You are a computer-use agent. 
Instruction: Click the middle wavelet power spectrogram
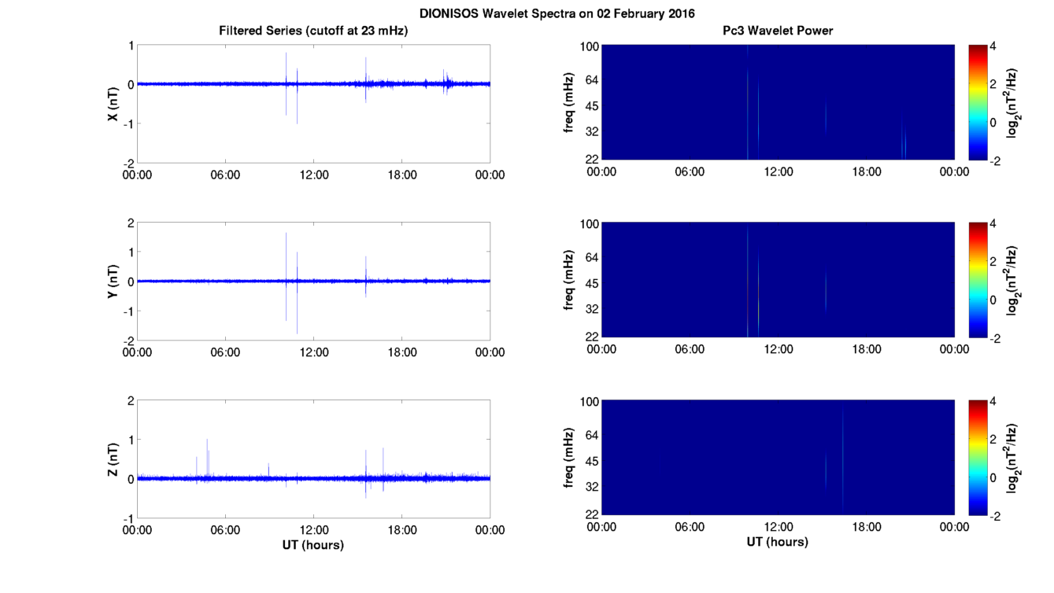pos(778,281)
